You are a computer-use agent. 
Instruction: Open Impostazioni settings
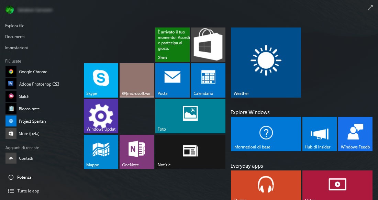[x=16, y=48]
